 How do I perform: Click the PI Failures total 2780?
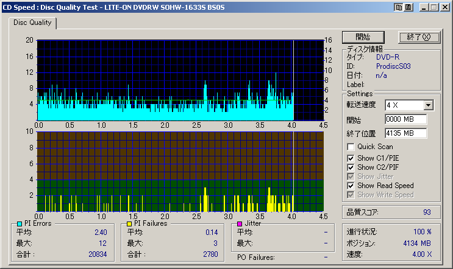click(x=210, y=254)
